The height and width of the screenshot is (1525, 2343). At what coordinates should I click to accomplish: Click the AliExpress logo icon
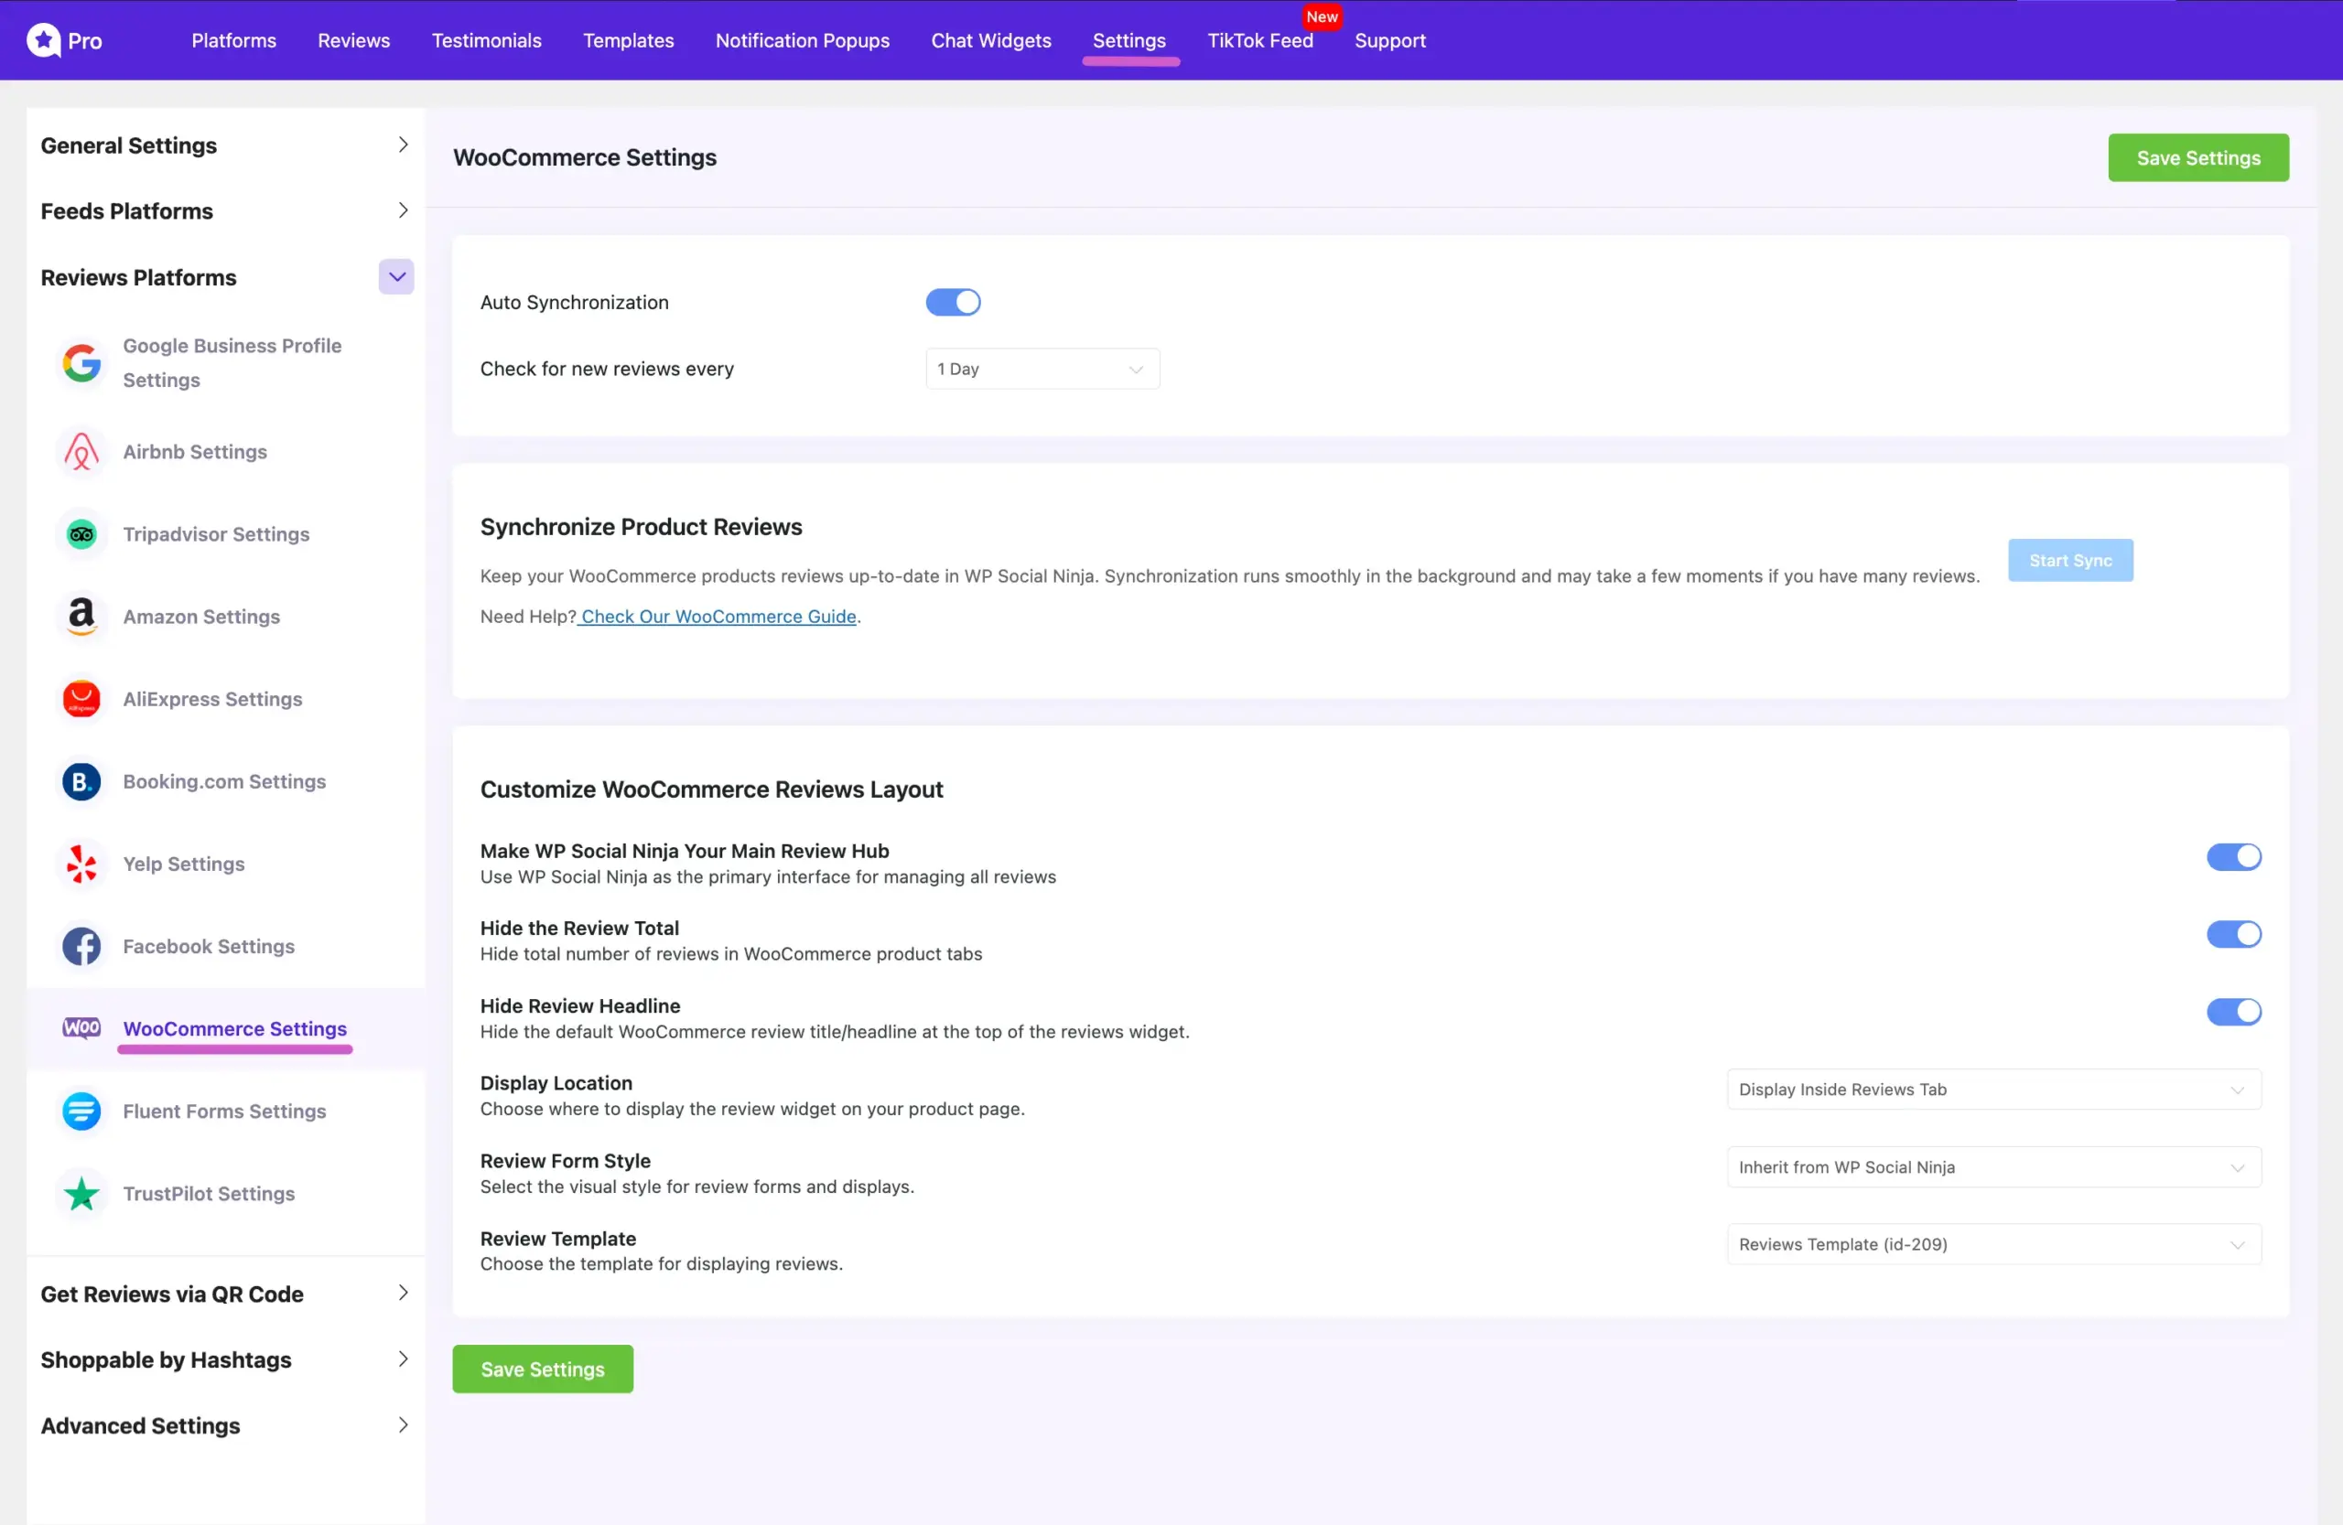pos(81,700)
